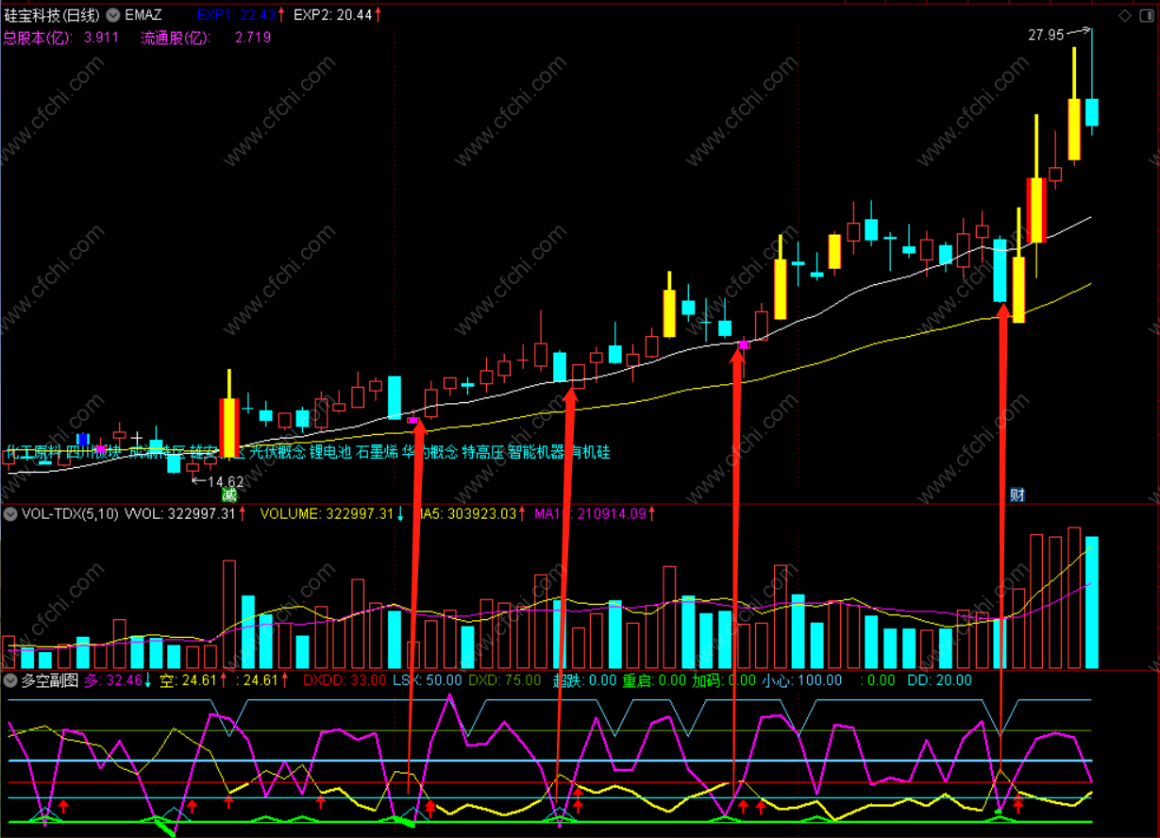Image resolution: width=1160 pixels, height=838 pixels.
Task: Expand the VOL-TDX indicator dropdown circle
Action: [10, 514]
